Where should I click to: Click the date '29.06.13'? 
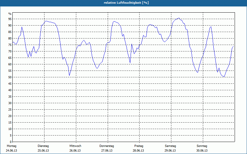coord(170,151)
